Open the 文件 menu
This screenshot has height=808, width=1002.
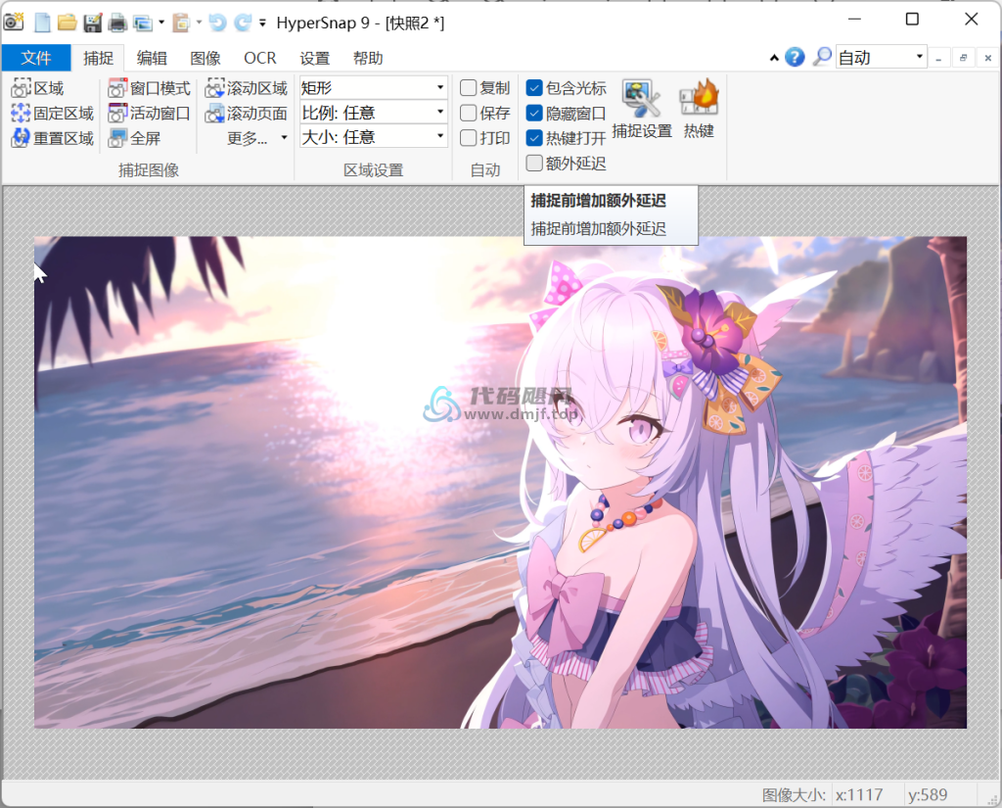(x=36, y=58)
